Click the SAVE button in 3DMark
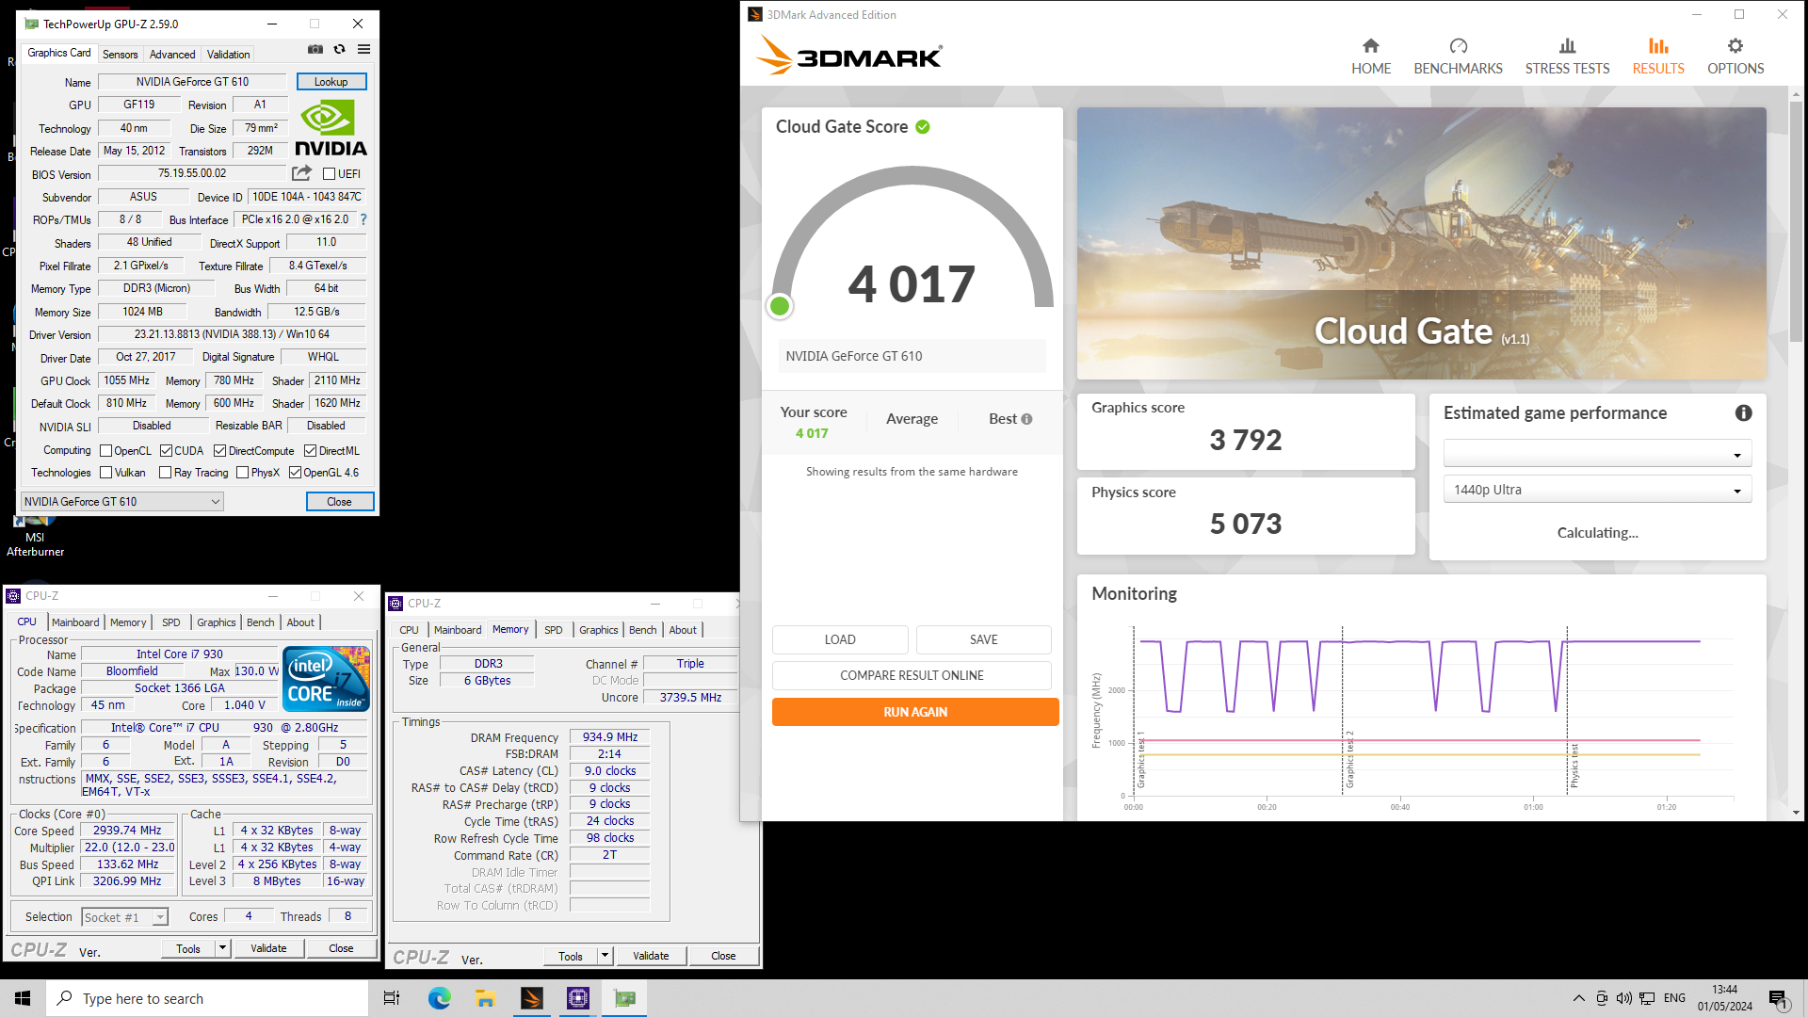The width and height of the screenshot is (1808, 1017). coord(984,639)
